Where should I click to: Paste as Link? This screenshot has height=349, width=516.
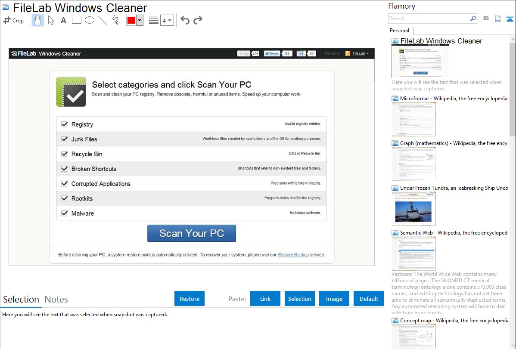click(x=265, y=299)
